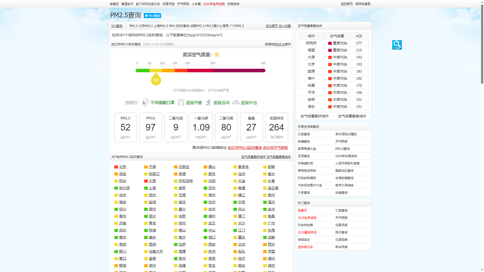Click the orange square beside 天津
This screenshot has height=272, width=484.
[x=146, y=167]
